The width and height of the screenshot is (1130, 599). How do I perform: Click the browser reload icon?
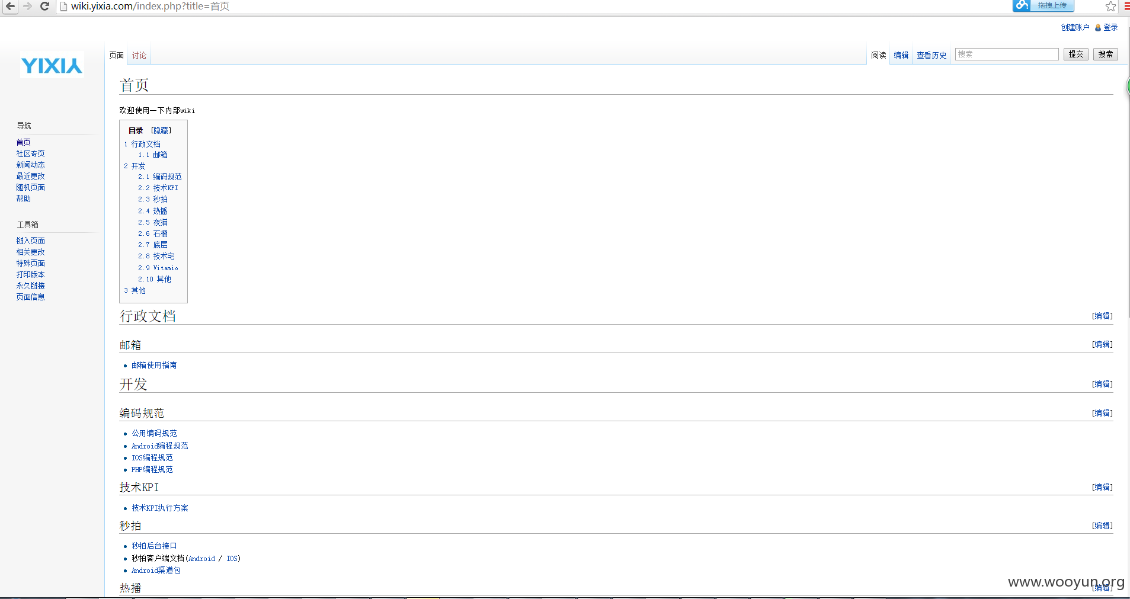pos(44,7)
